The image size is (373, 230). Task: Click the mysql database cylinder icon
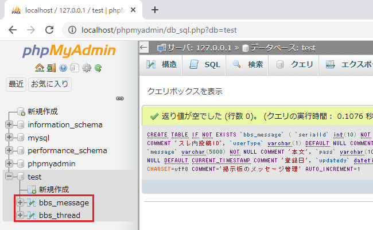21,138
